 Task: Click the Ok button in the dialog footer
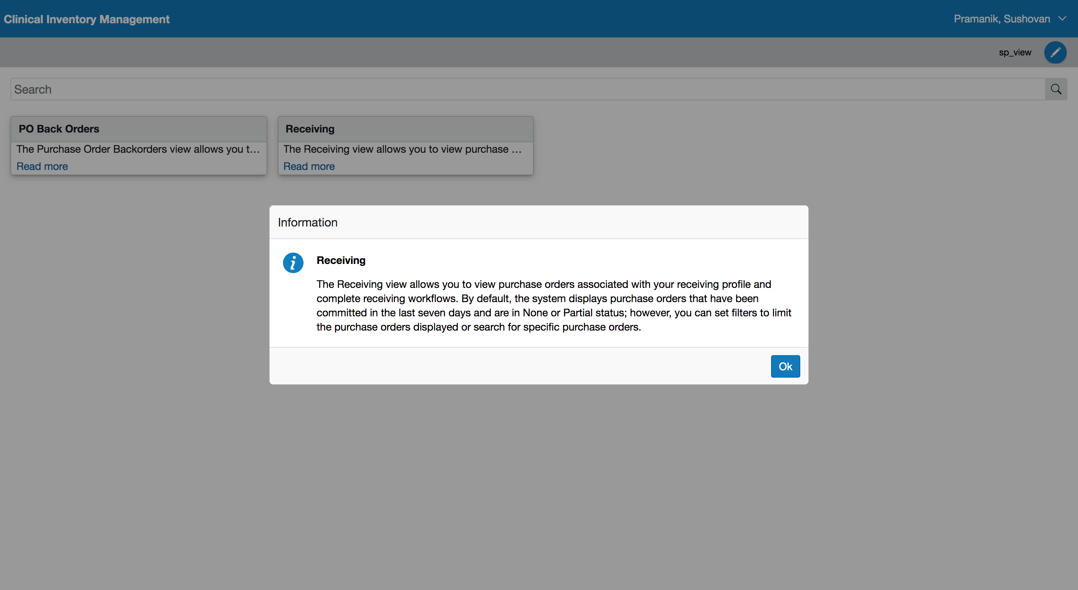point(785,366)
